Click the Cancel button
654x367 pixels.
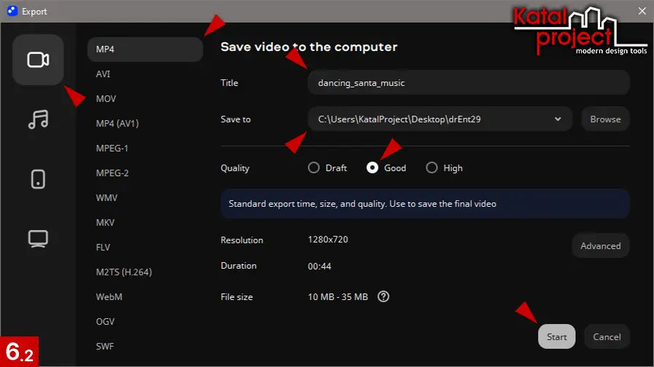coord(607,337)
